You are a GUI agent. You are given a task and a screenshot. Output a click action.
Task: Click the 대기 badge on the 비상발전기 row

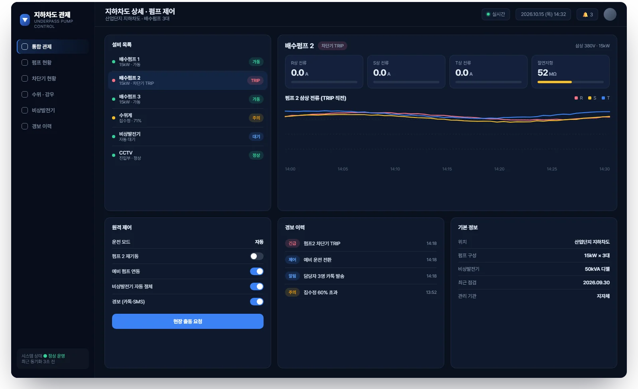[x=256, y=137]
